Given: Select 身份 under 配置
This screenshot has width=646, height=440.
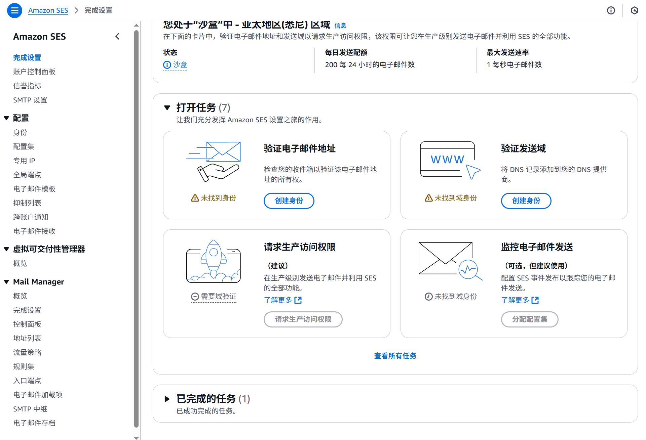Looking at the screenshot, I should [20, 133].
